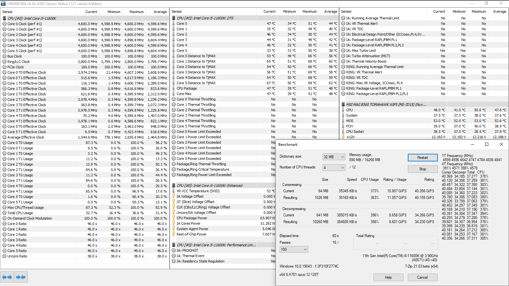The width and height of the screenshot is (509, 286).
Task: Maximize the Benchmark dialog window
Action: pos(486,144)
